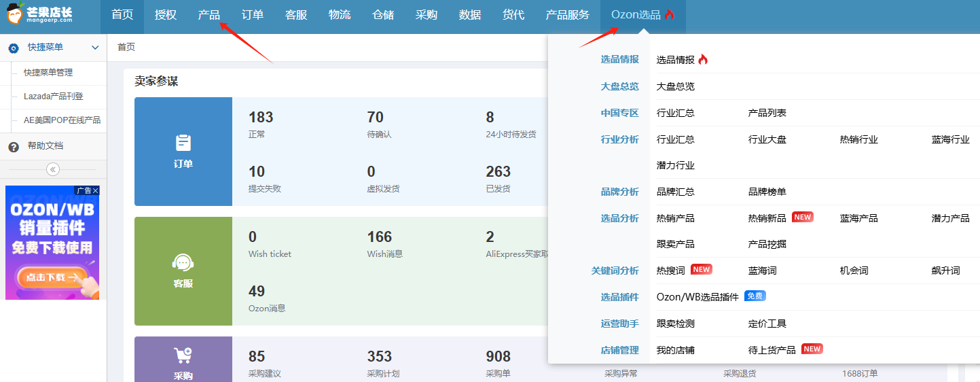Open the Ozon选品 top menu
The height and width of the screenshot is (382, 980).
(x=642, y=15)
